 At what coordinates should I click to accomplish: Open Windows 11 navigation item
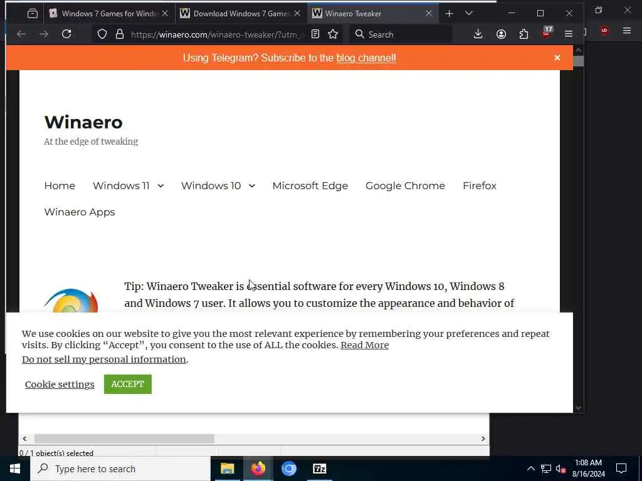[121, 185]
